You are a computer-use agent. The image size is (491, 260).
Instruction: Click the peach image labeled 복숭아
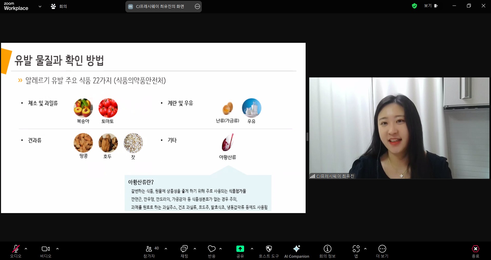(x=83, y=108)
